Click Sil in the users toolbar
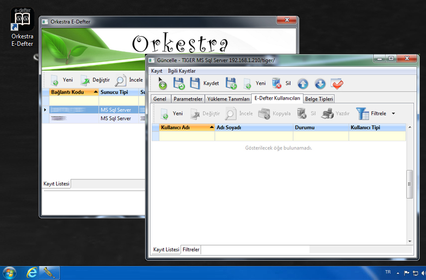The width and height of the screenshot is (426, 280). 306,114
